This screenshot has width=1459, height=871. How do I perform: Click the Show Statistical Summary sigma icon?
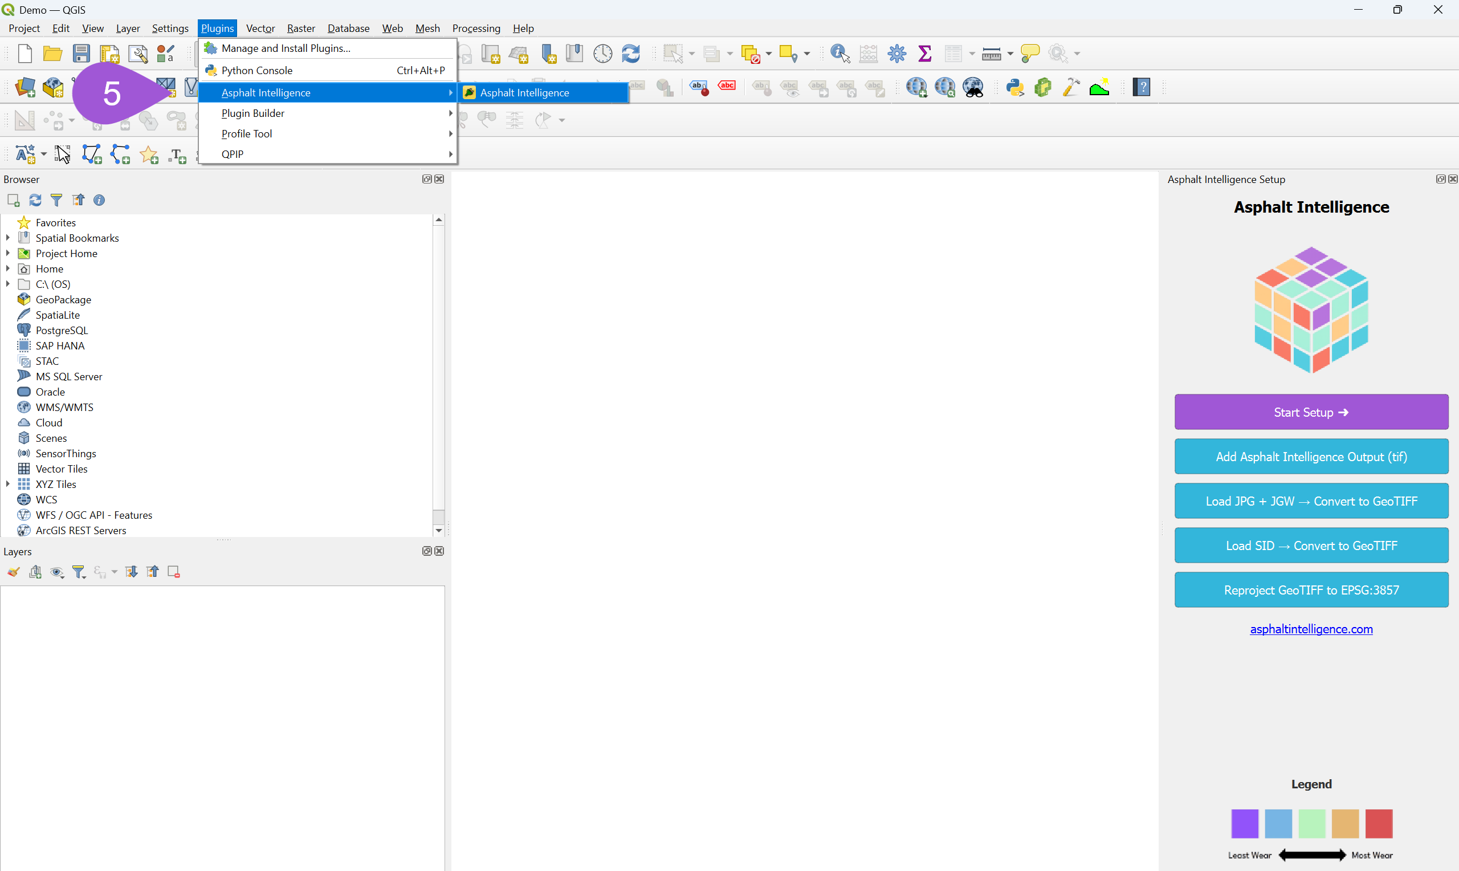(x=924, y=53)
